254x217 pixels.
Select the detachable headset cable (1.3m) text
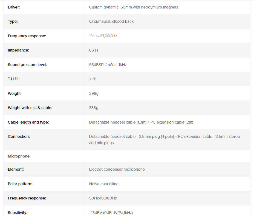117,122
